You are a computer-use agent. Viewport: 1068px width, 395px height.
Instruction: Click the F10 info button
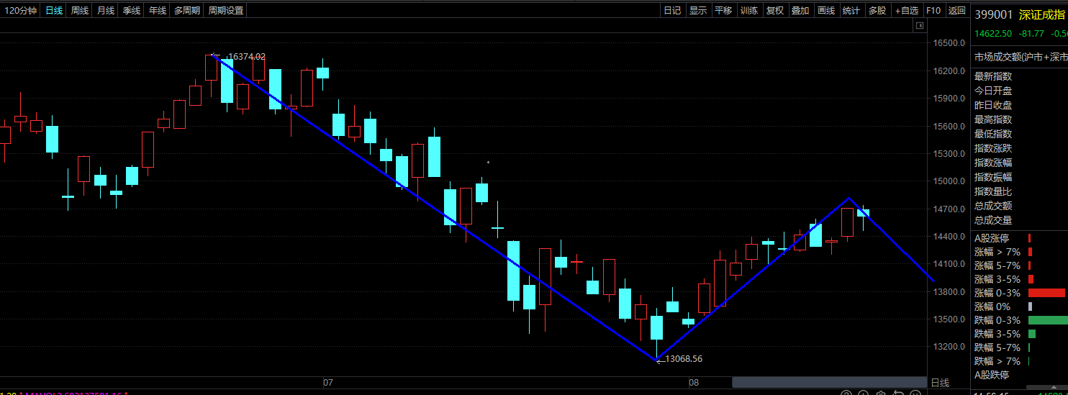pos(933,10)
